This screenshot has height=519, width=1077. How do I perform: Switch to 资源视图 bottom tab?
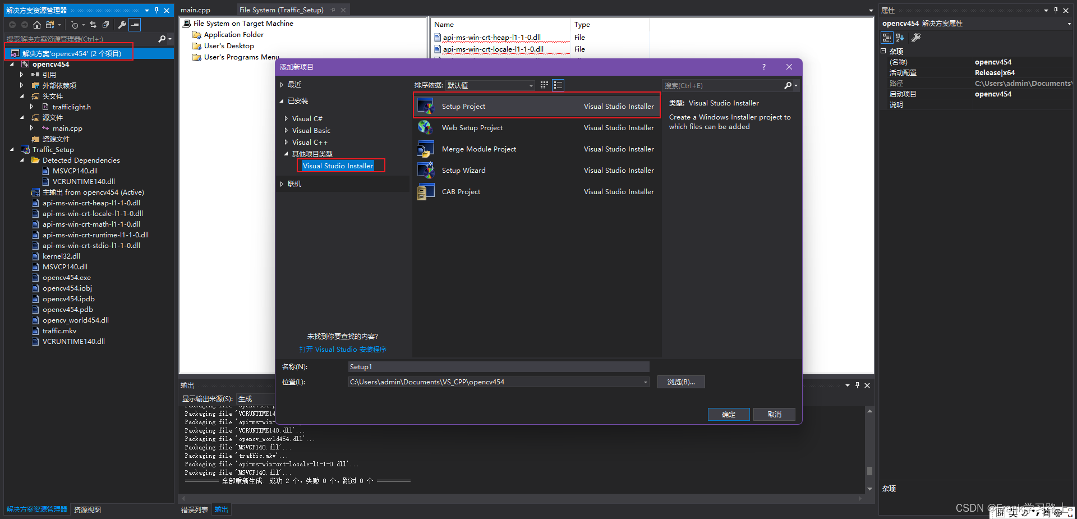[x=88, y=509]
